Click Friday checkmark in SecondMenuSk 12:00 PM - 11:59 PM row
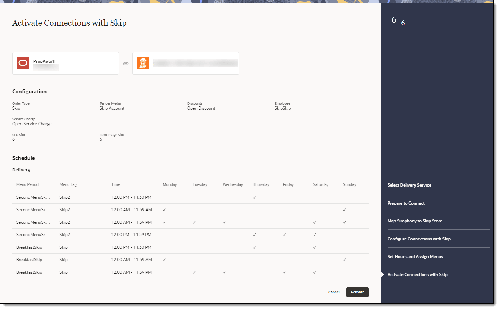The image size is (499, 309). 284,235
